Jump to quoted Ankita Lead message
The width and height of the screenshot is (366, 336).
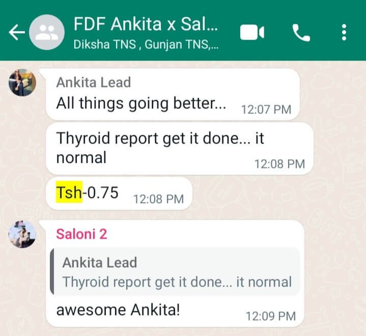(175, 272)
